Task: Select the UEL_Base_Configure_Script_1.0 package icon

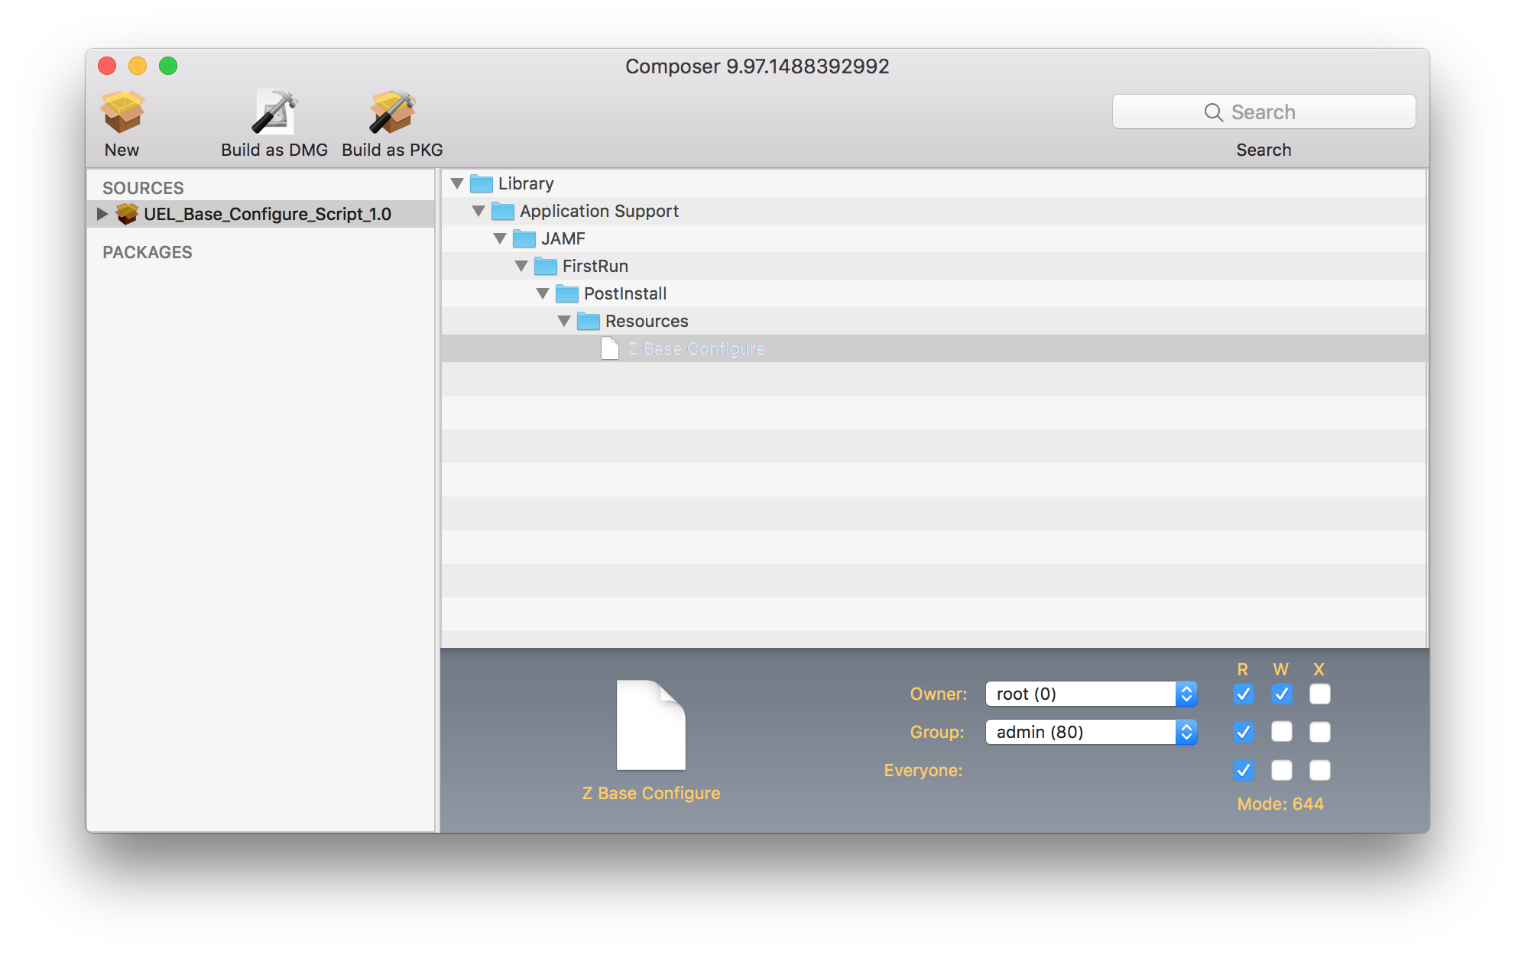Action: tap(127, 214)
